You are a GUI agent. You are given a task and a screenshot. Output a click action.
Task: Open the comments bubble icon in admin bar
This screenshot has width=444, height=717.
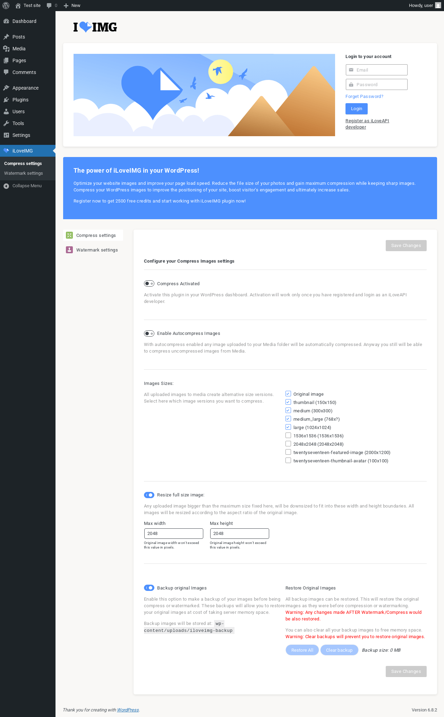tap(49, 6)
